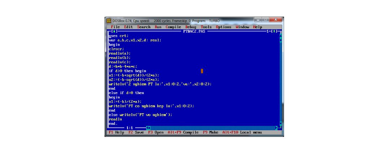This screenshot has height=161, width=370.
Task: Click F9 Make in the status bar
Action: coord(211,132)
